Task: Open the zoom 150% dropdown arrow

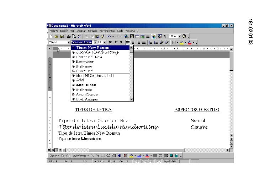Action: click(180, 37)
